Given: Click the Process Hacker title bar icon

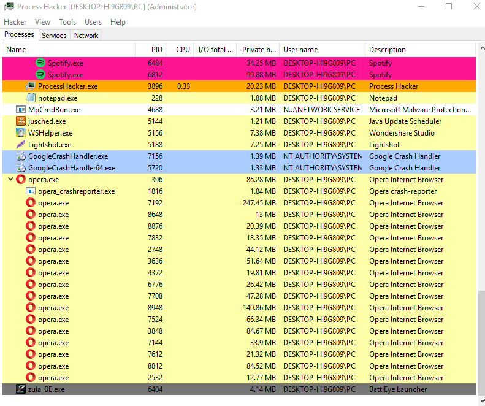Looking at the screenshot, I should [x=9, y=7].
